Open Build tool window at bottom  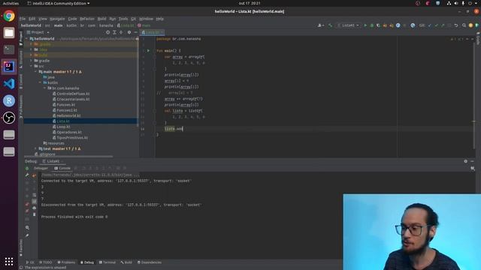tap(126, 262)
